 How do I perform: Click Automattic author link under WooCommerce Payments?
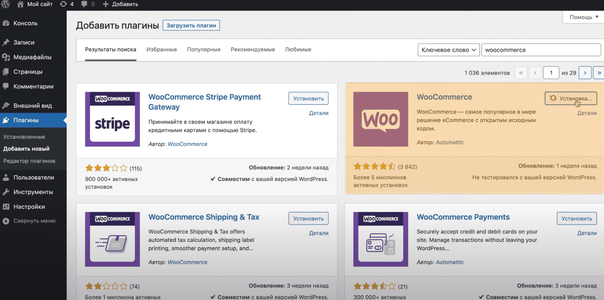point(450,262)
